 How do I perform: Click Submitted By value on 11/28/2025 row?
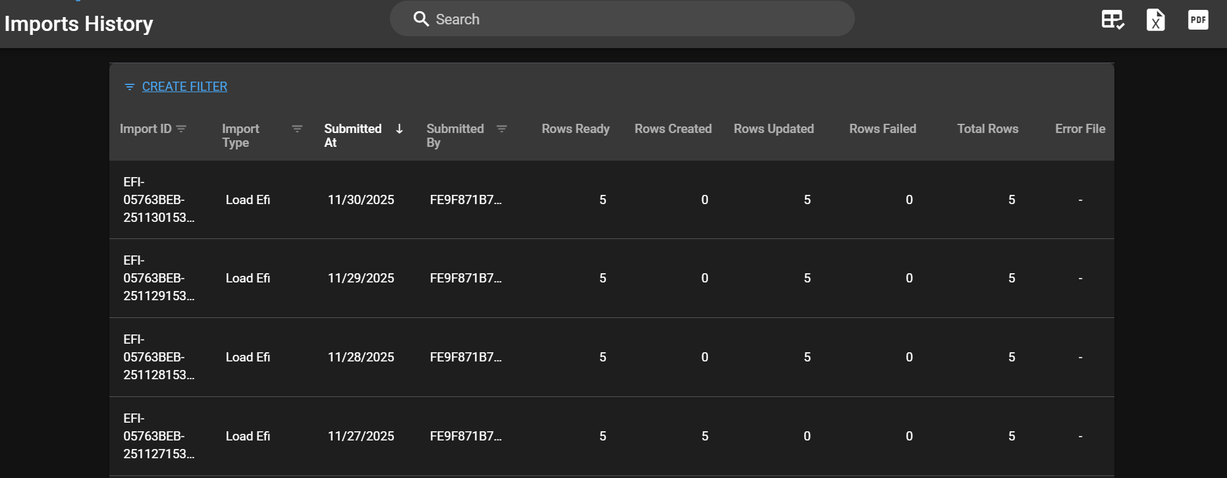(465, 358)
